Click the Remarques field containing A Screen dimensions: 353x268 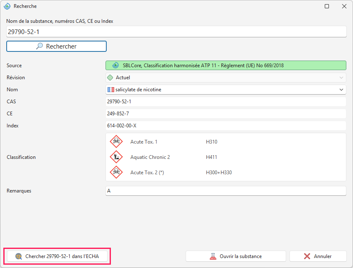click(x=226, y=191)
